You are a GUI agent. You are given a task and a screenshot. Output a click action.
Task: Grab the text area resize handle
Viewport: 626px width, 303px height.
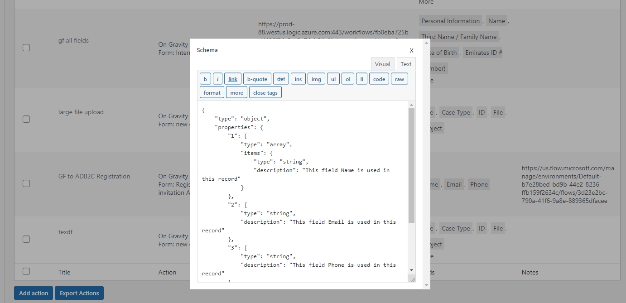point(412,279)
